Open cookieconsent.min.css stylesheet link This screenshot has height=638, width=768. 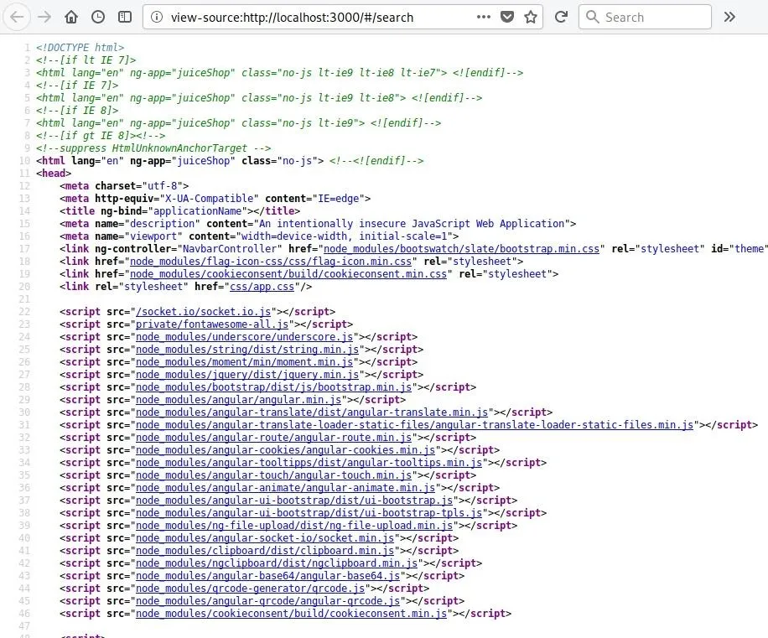click(x=288, y=274)
